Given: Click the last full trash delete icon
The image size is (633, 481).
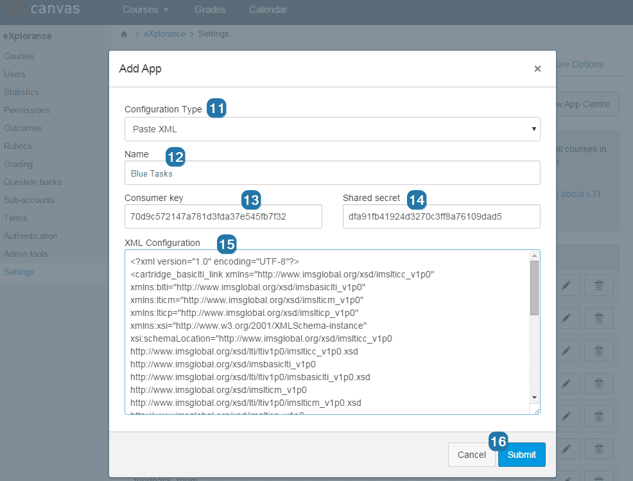Looking at the screenshot, I should pyautogui.click(x=599, y=449).
